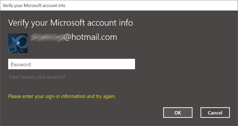Open the "Can't access your account?" link
The width and height of the screenshot is (238, 126).
(x=37, y=77)
